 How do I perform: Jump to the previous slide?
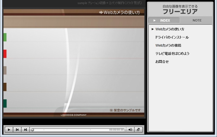[17, 130]
